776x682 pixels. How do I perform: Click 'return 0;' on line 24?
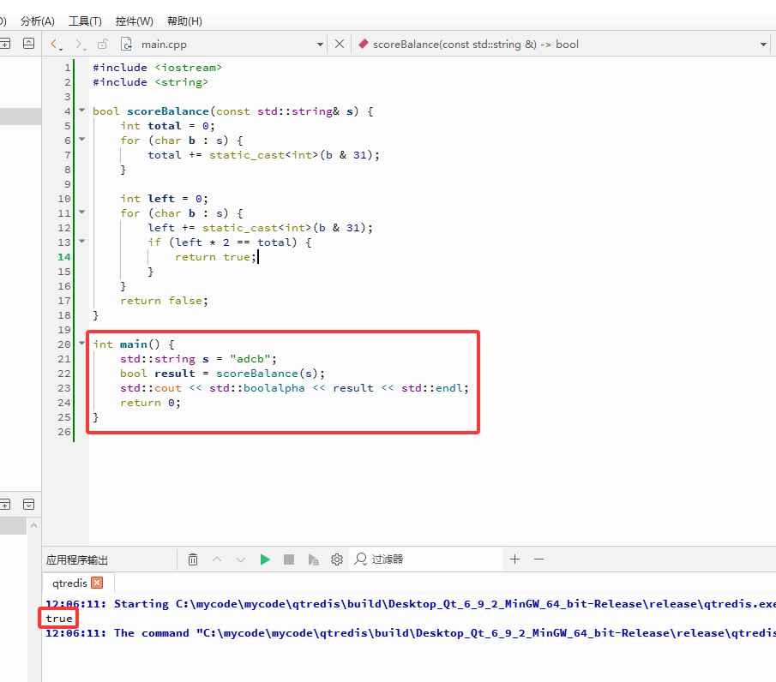[150, 403]
